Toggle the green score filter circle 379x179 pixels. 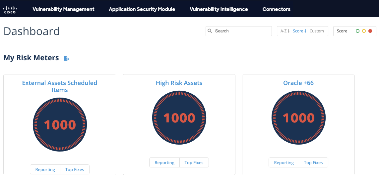pyautogui.click(x=357, y=31)
